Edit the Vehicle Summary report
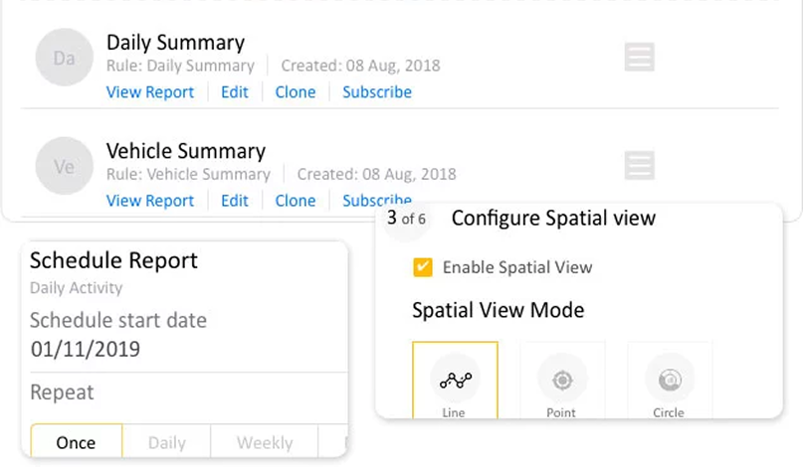This screenshot has width=803, height=467. pos(235,201)
